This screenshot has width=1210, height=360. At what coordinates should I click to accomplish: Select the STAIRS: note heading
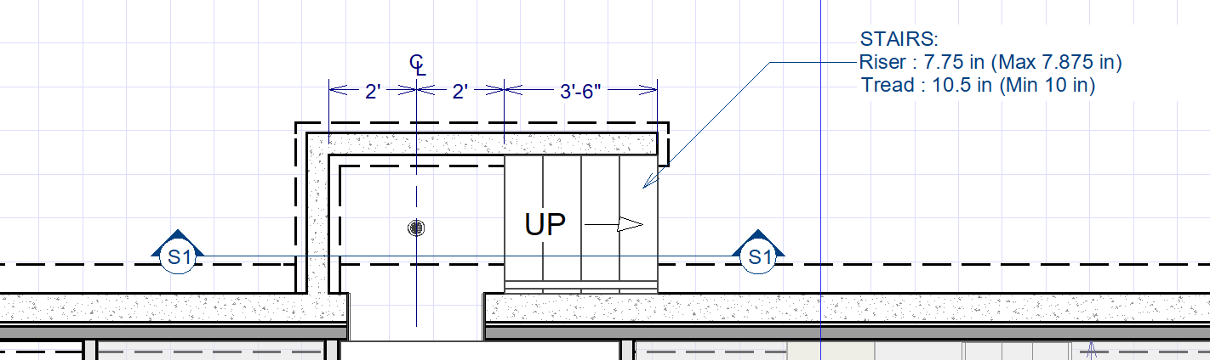(x=898, y=39)
